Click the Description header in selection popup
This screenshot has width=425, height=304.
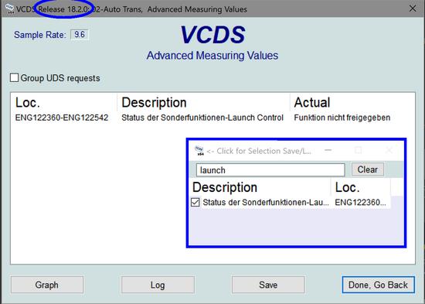(225, 187)
